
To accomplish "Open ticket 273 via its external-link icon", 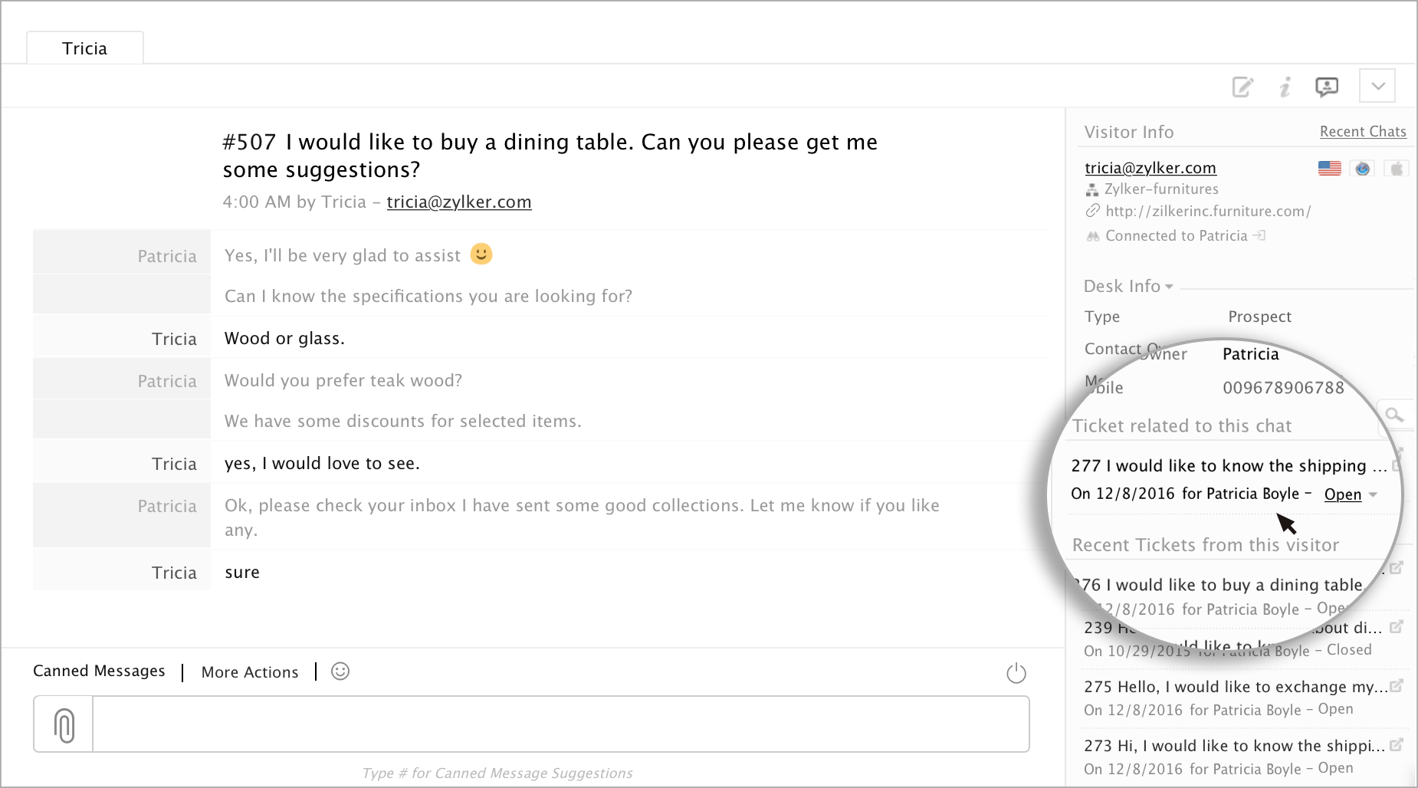I will [1397, 744].
